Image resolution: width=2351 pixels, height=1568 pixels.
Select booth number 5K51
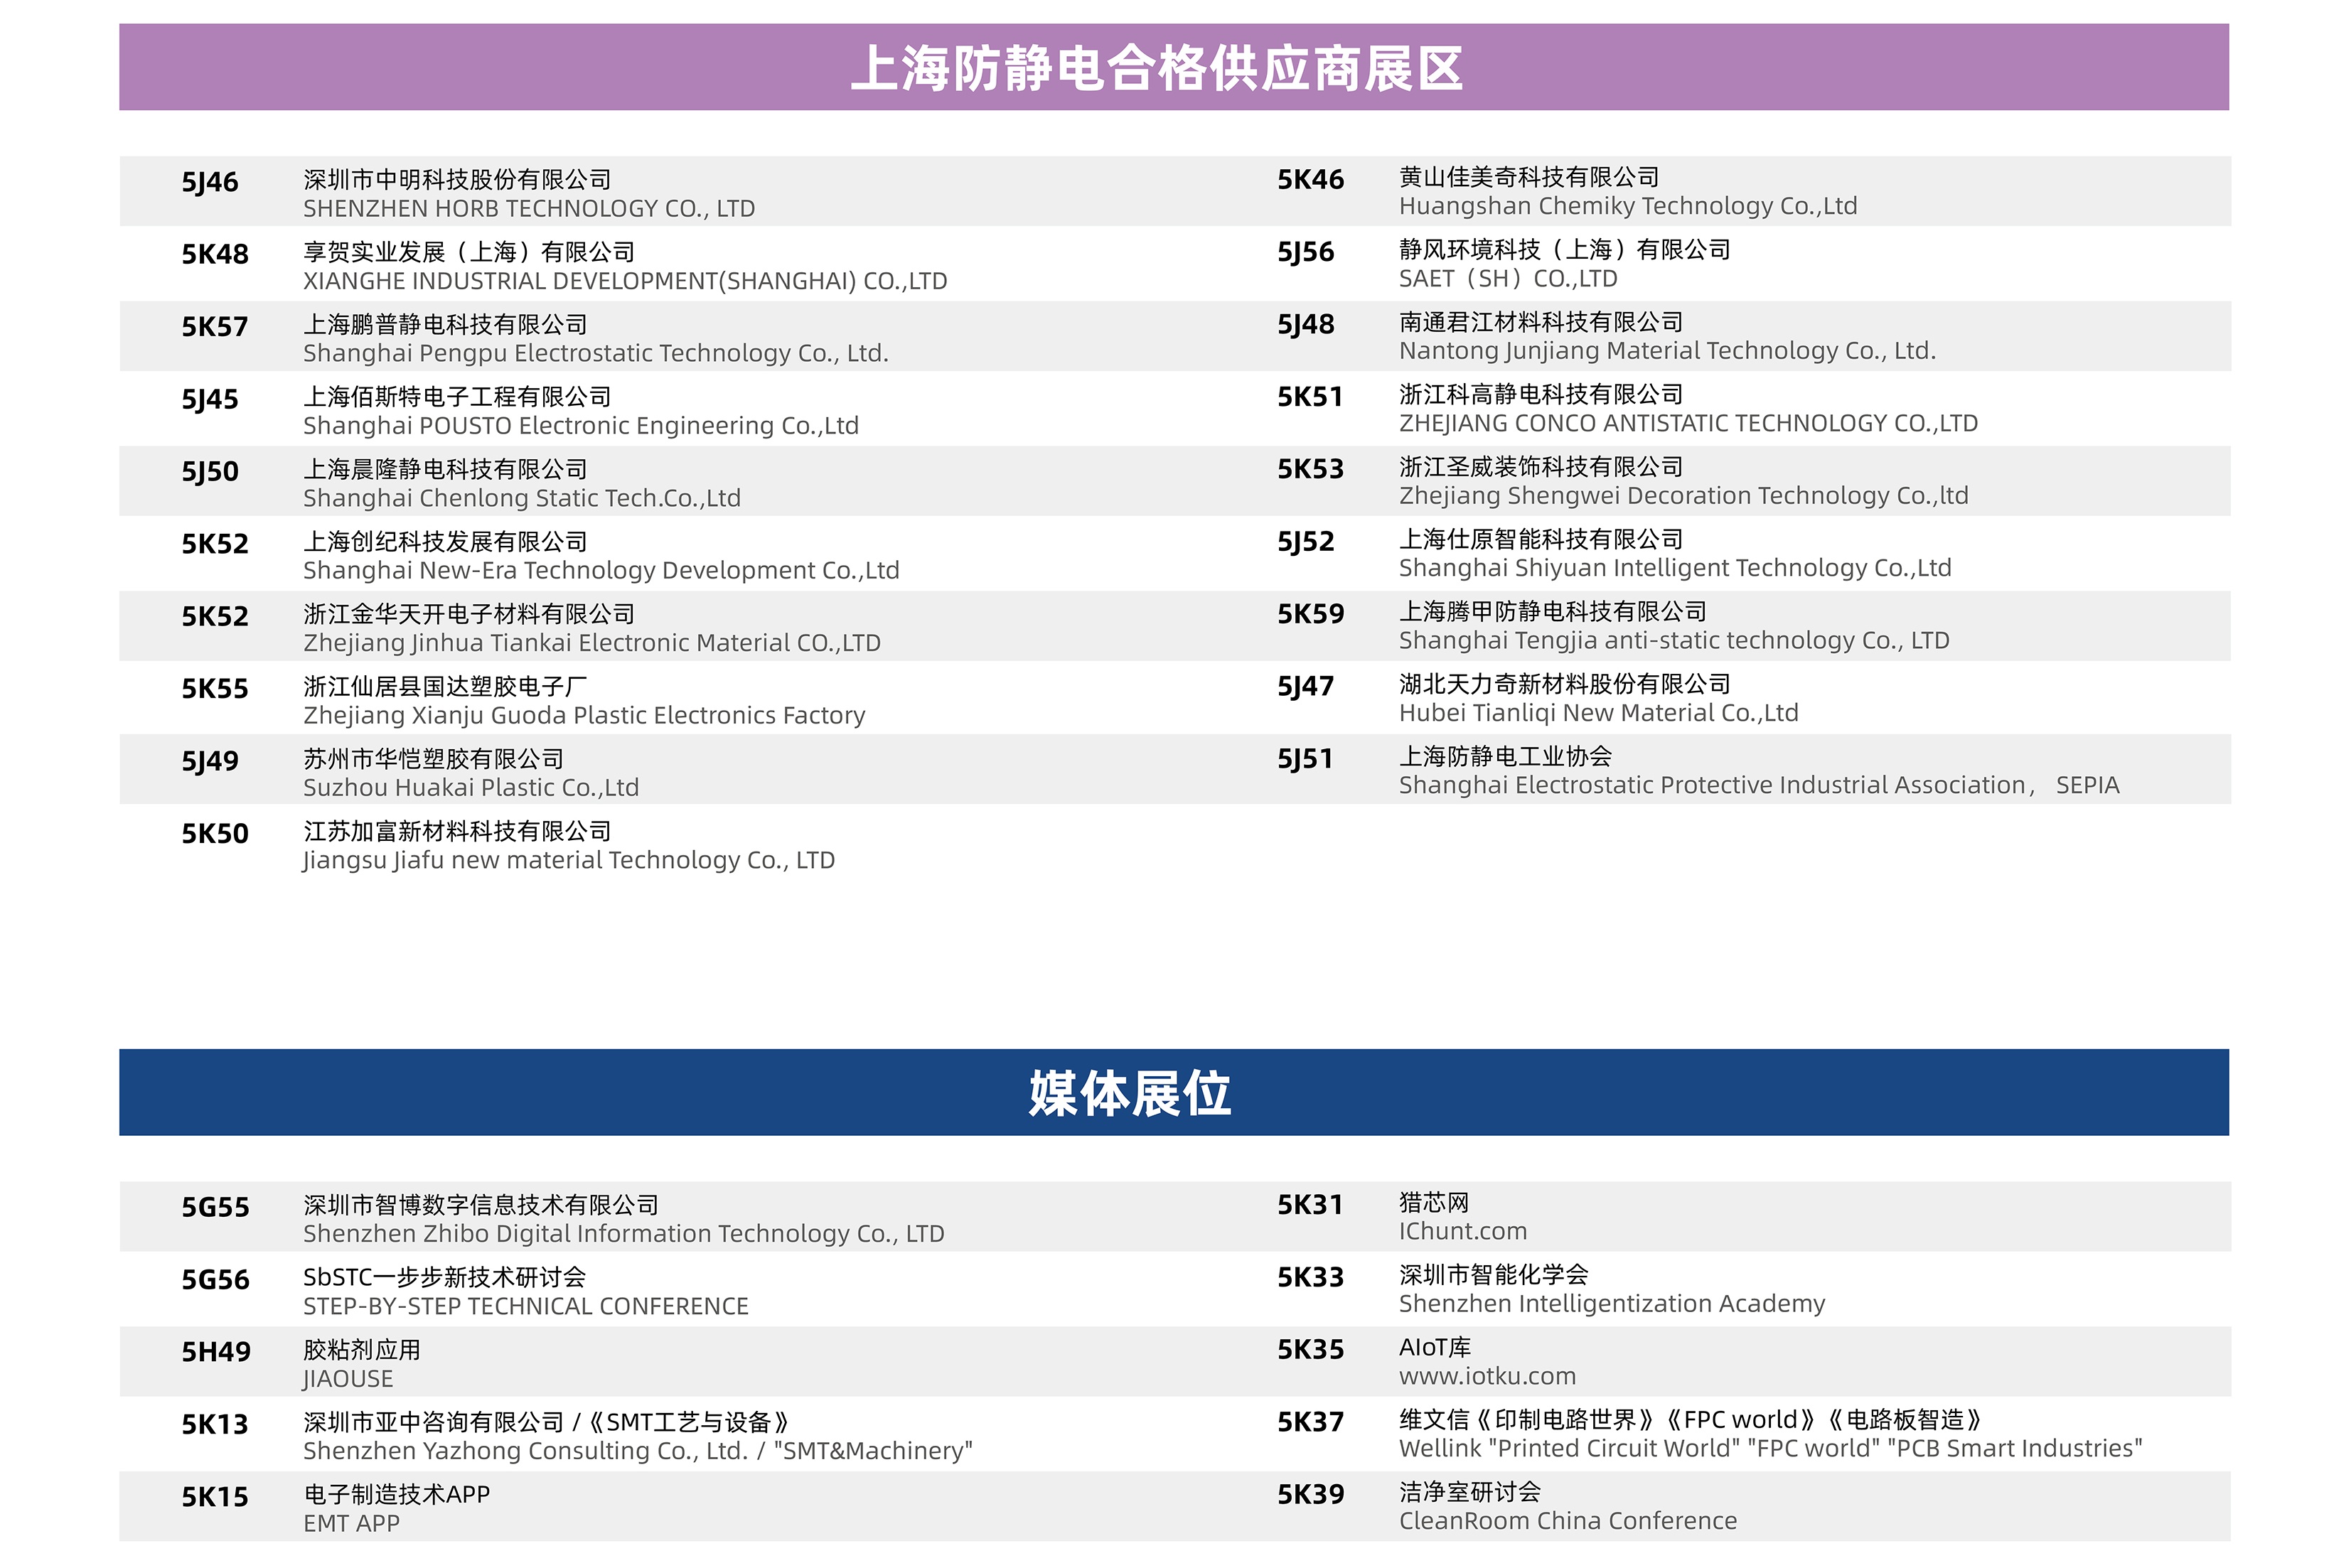pos(1310,397)
